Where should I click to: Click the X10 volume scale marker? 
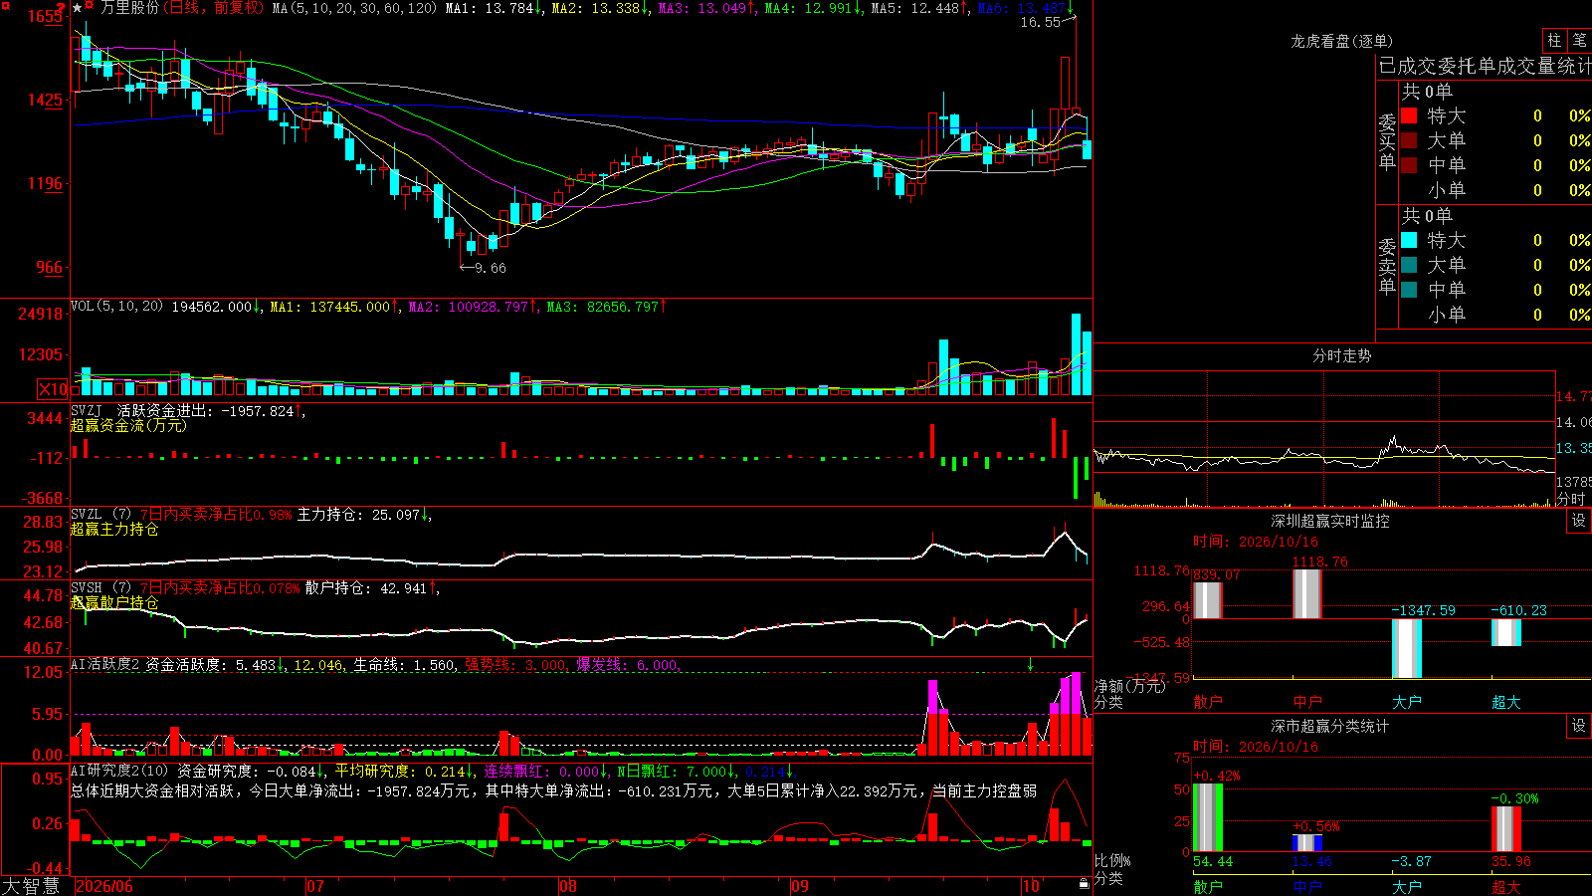pos(53,389)
